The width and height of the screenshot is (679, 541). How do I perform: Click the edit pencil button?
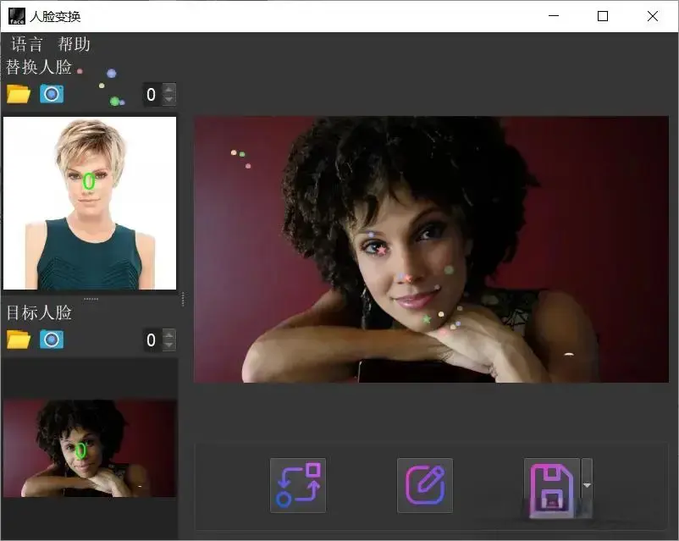(425, 485)
